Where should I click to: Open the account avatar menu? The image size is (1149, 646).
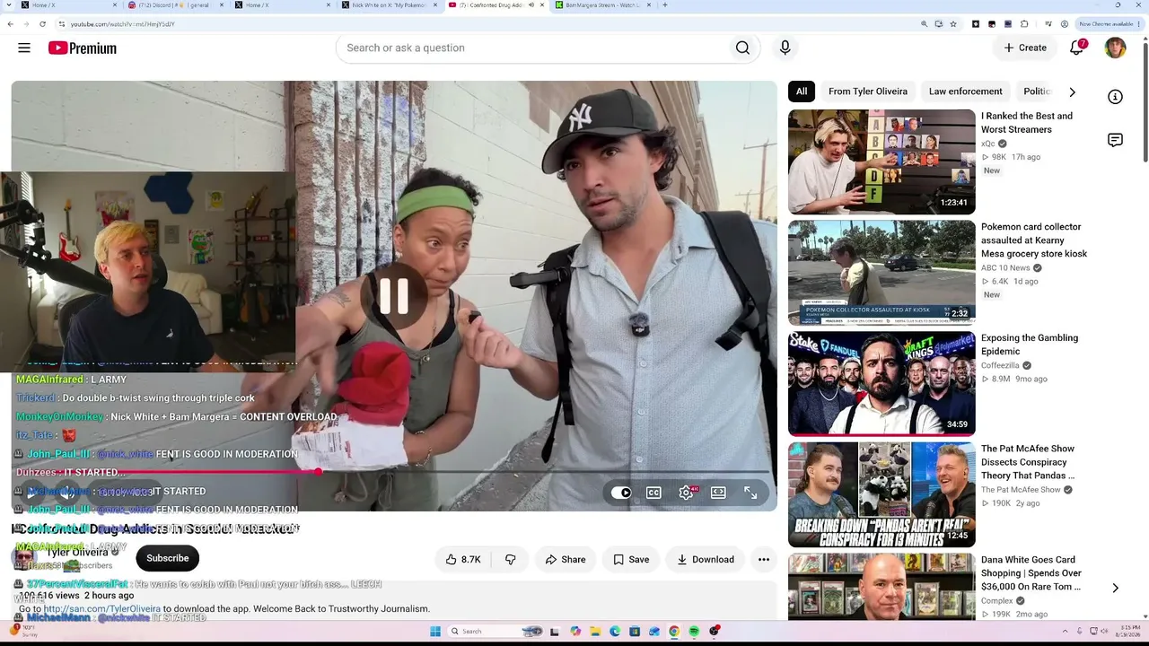click(x=1115, y=48)
